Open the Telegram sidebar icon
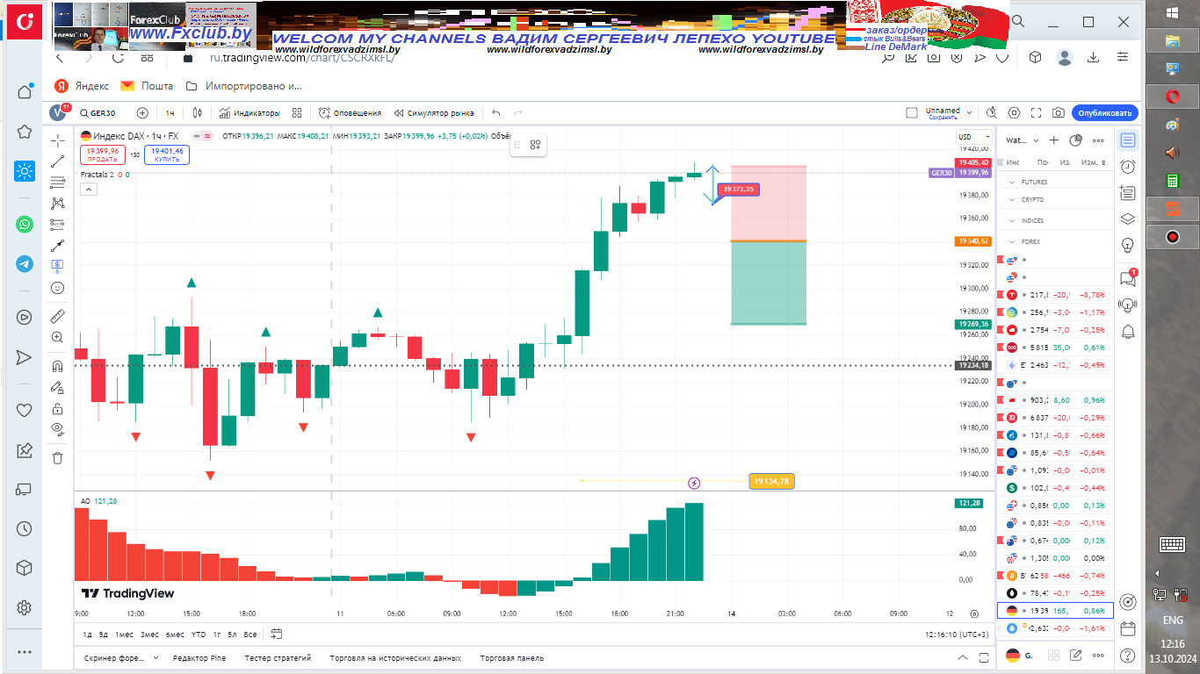 pos(25,263)
